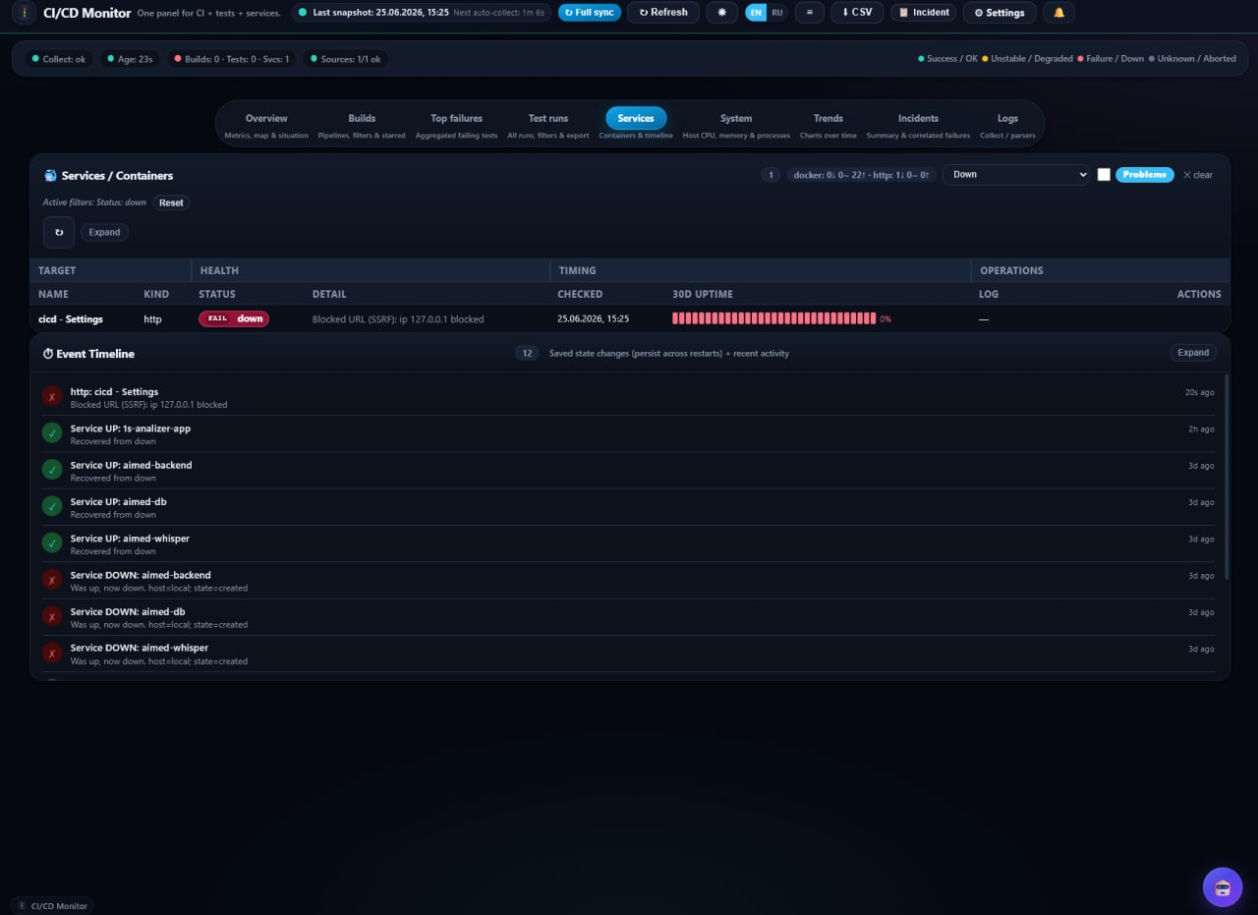Click the notification bell icon
1258x915 pixels.
(x=1058, y=13)
